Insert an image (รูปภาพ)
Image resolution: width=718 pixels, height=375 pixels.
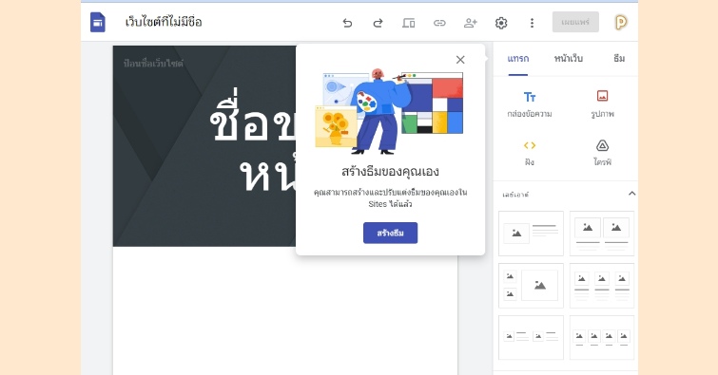coord(602,104)
